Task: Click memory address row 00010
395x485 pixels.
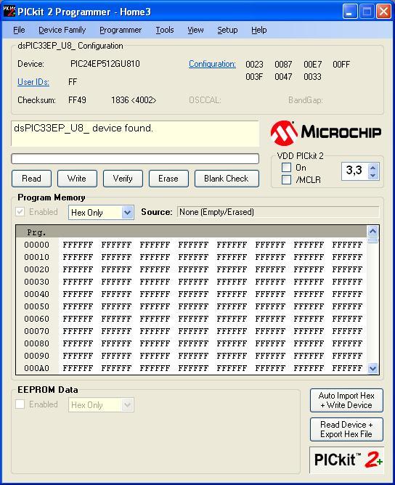Action: coord(37,257)
